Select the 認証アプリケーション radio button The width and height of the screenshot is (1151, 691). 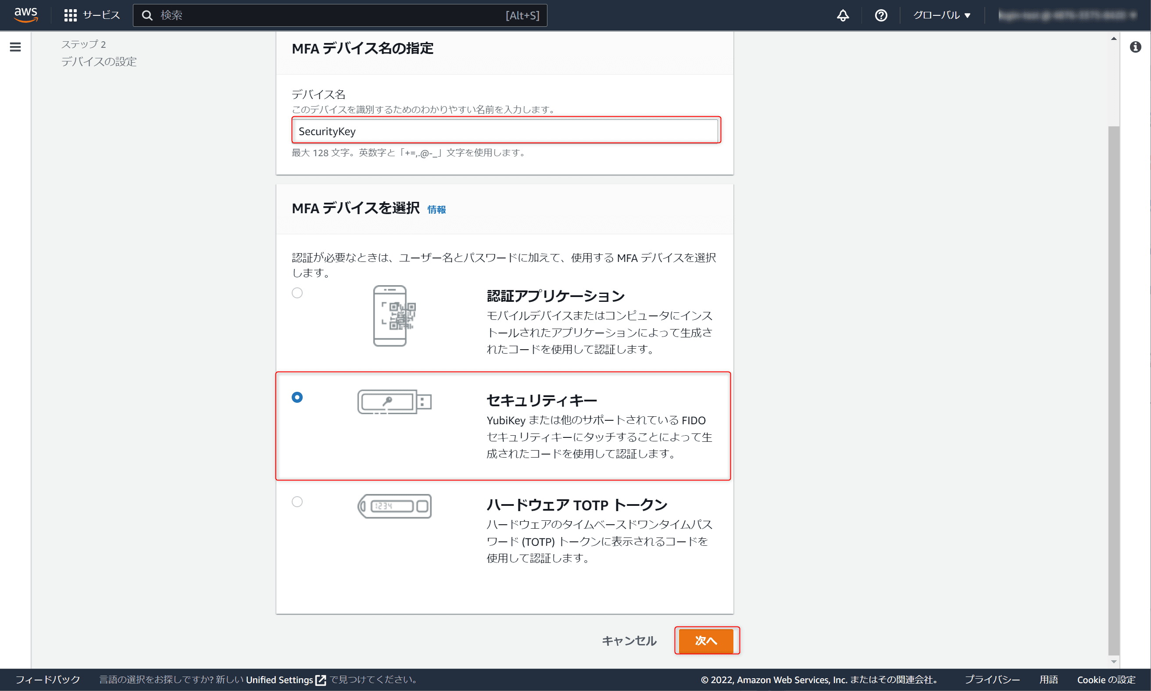[297, 293]
